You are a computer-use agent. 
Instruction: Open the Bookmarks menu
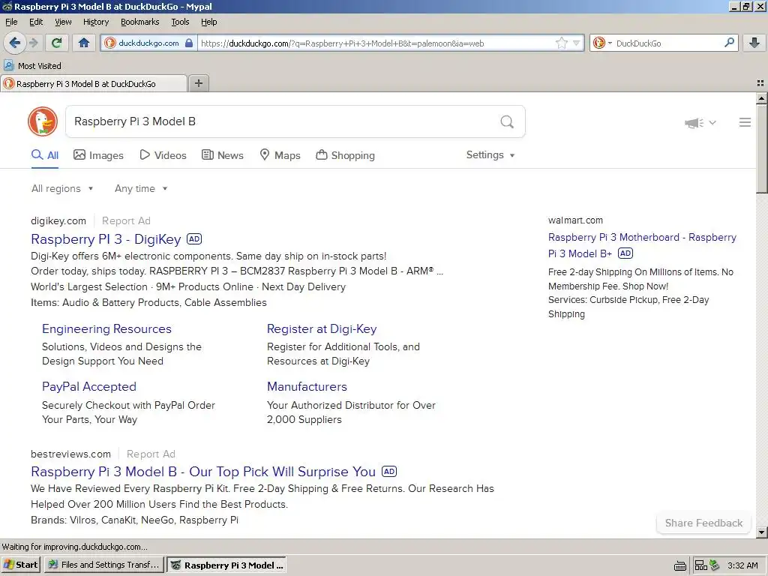point(140,22)
